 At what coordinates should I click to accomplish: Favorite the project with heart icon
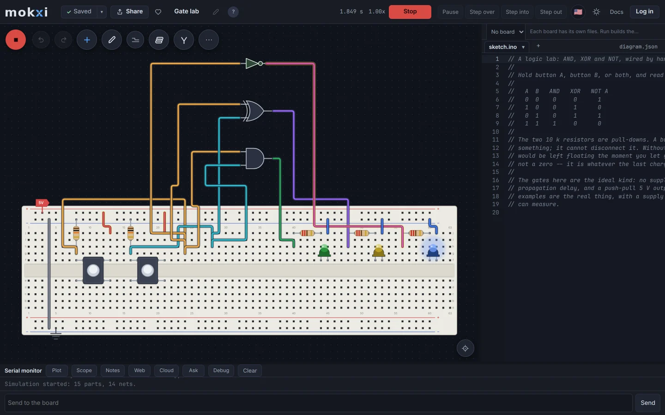click(158, 12)
